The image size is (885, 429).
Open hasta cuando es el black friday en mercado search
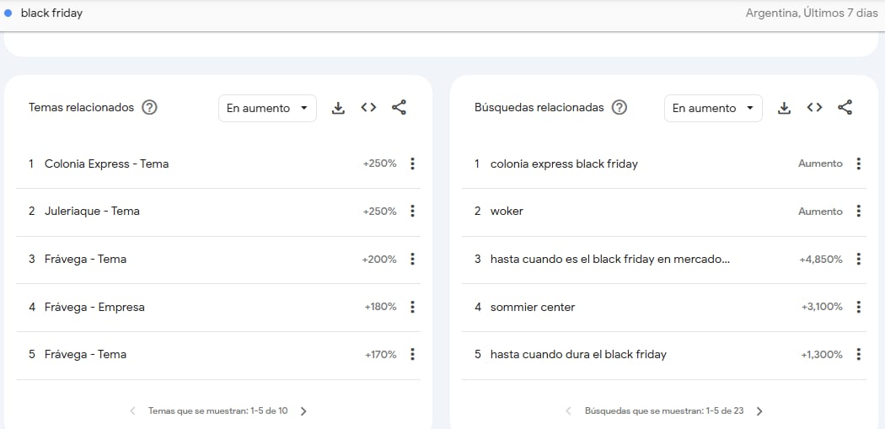click(610, 259)
